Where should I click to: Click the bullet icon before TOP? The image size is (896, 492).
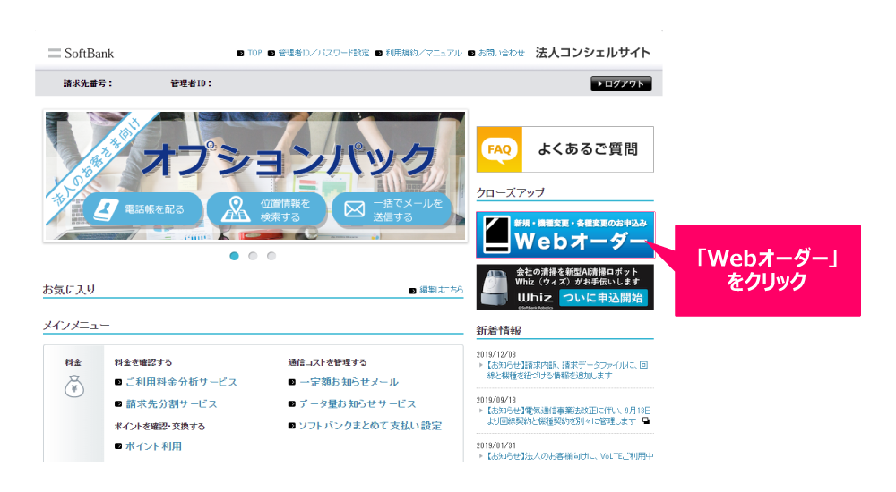point(240,53)
